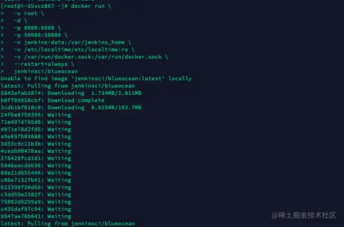Click the docker.sock volume mount line
This screenshot has width=344, height=227.
[88, 57]
